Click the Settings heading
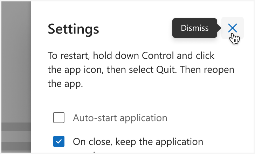Screen dimensions: 255x154 [73, 29]
